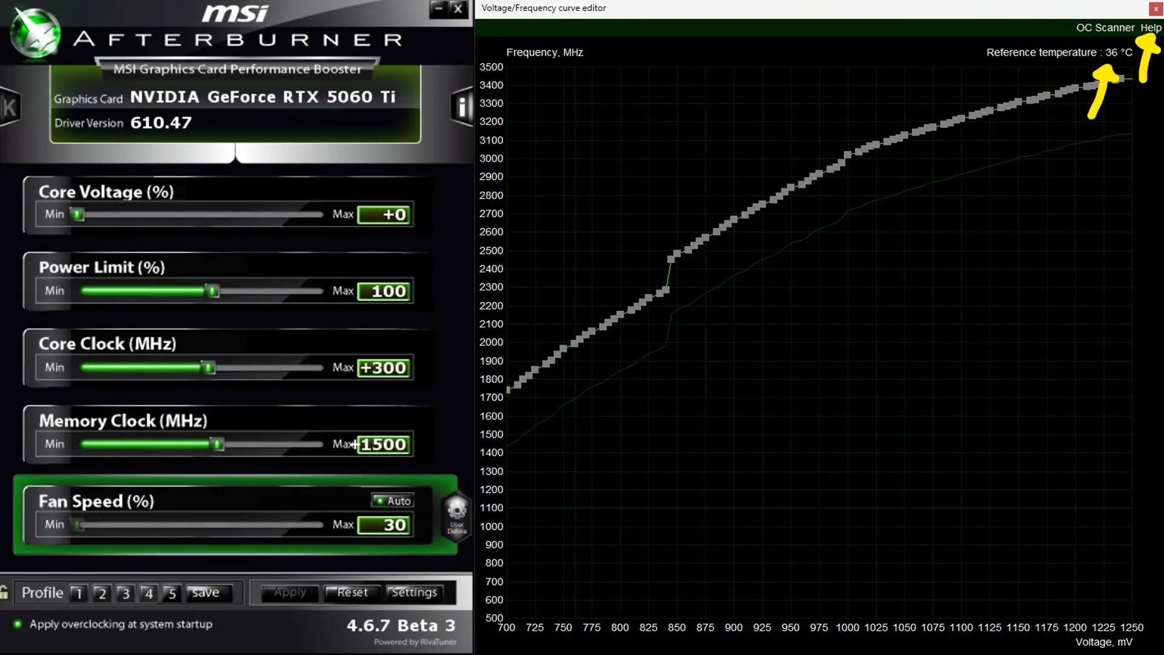Click the Reset button
Screen dimensions: 1164x655
(x=352, y=593)
